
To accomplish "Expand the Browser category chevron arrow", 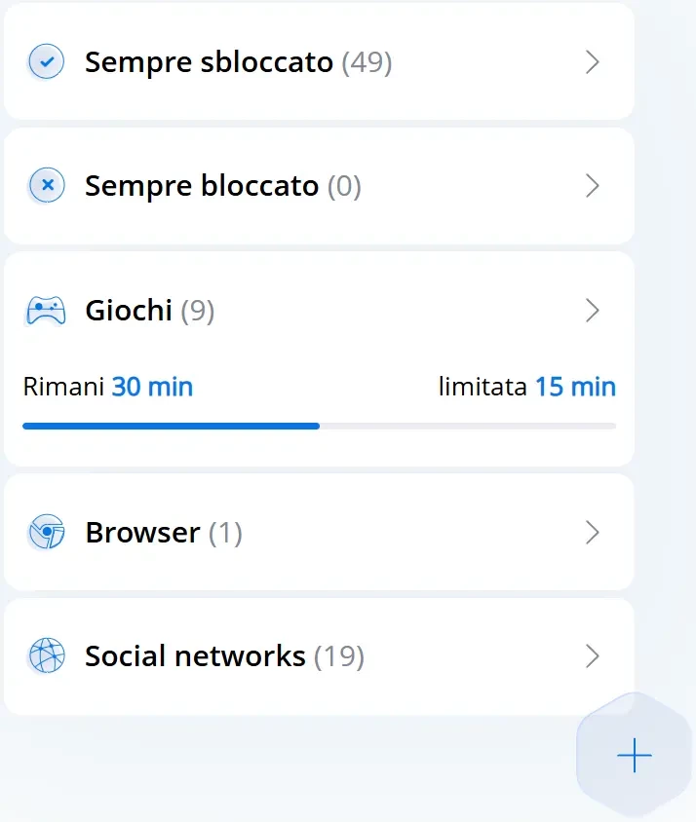I will point(592,533).
